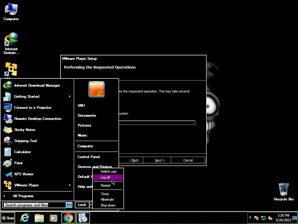Open File Explorer from taskbar
298x224 pixels.
pos(39,218)
